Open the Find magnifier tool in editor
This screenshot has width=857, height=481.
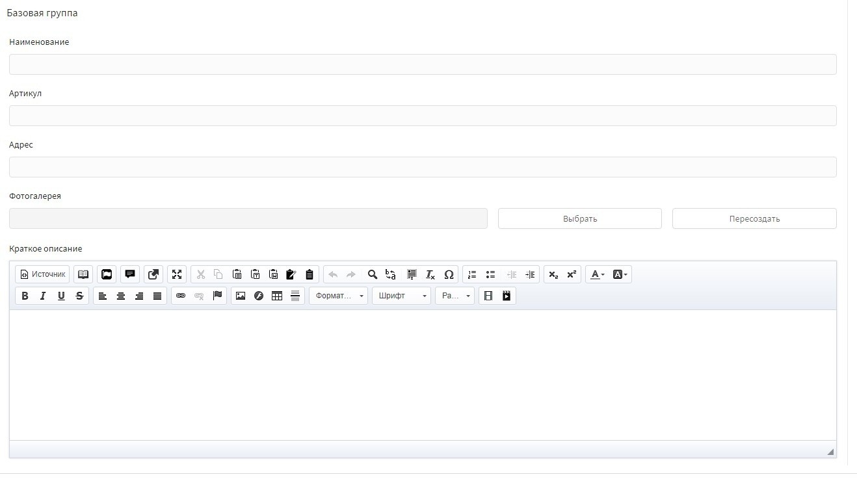point(373,274)
